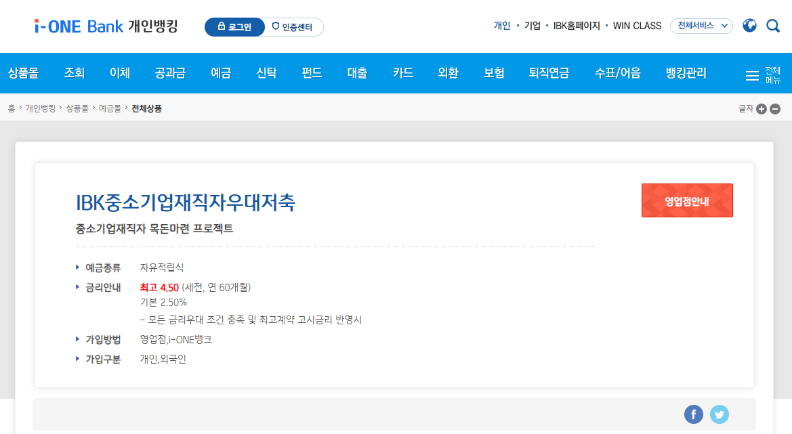Screen dimensions: 792x434
Task: Click the lock icon on 로그인 button
Action: [222, 27]
